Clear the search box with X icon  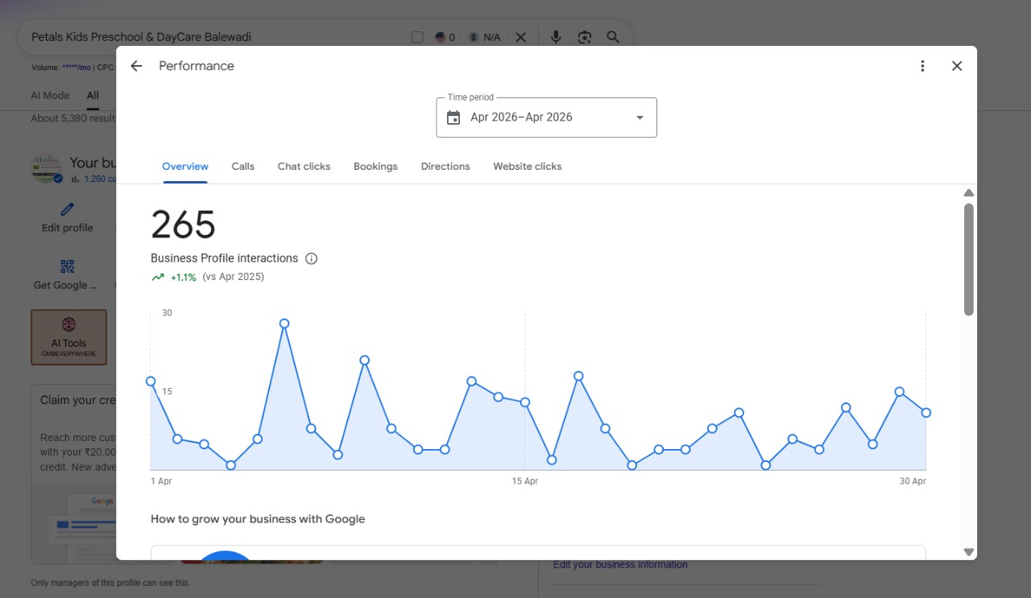coord(520,37)
